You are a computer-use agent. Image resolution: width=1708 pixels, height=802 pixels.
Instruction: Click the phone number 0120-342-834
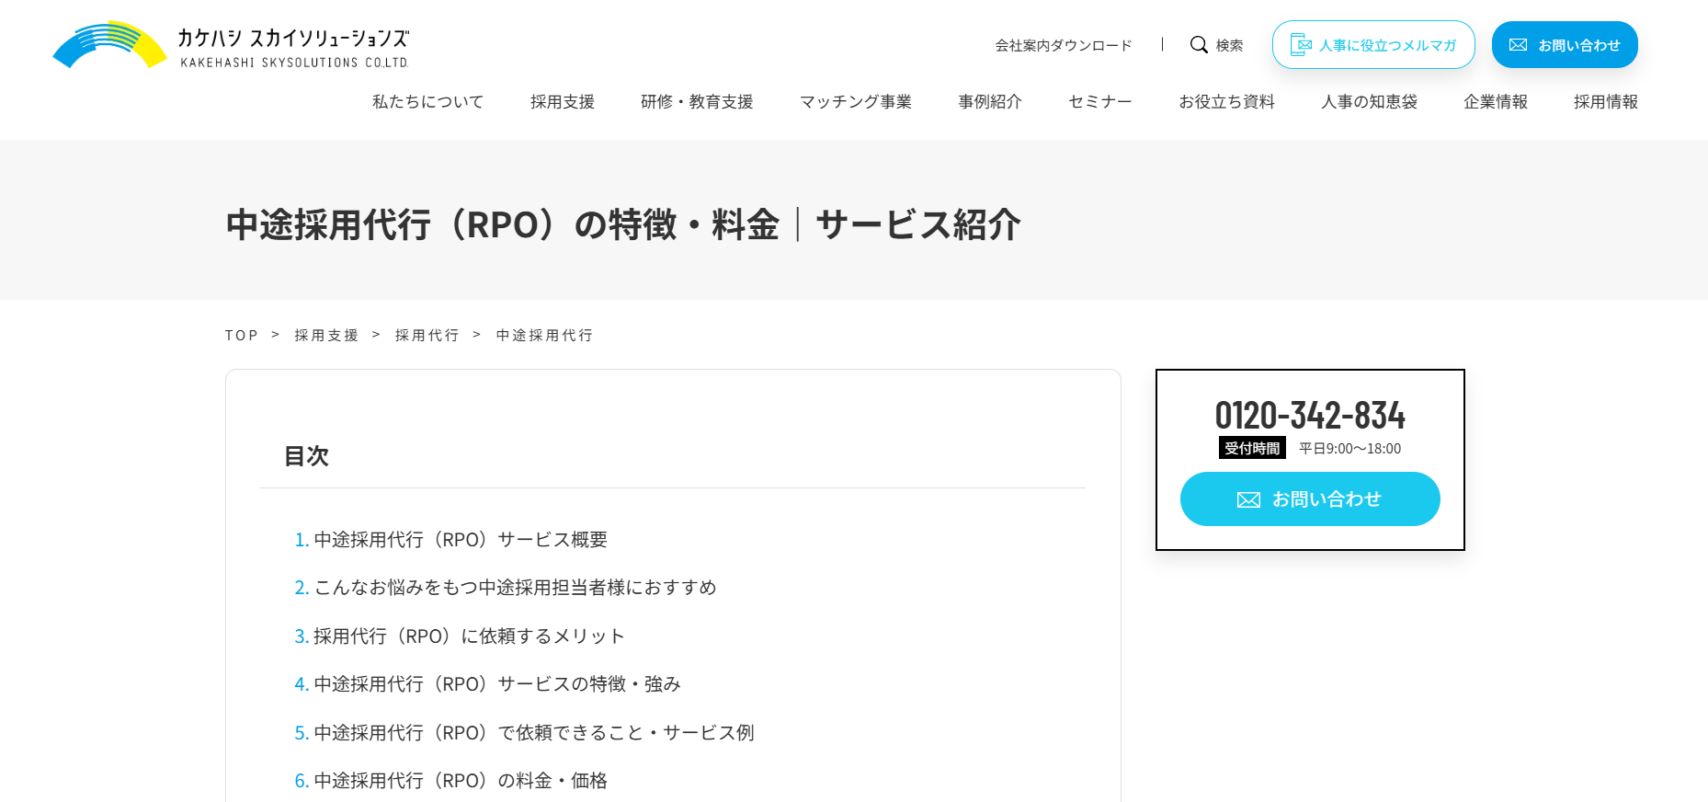click(x=1309, y=416)
